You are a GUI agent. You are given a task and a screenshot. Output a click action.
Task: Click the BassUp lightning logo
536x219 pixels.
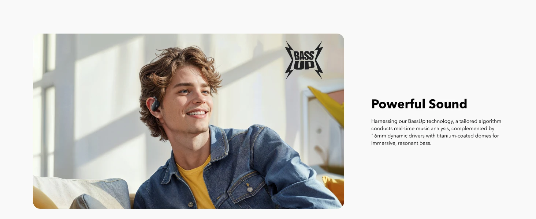[x=304, y=60]
